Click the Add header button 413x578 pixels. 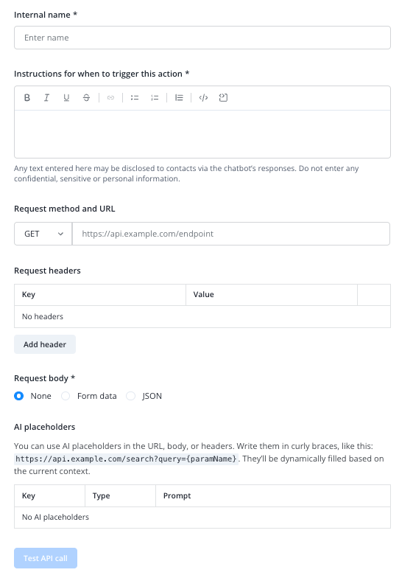pos(45,344)
